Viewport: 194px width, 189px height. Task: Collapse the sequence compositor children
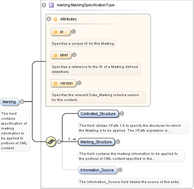(59, 141)
